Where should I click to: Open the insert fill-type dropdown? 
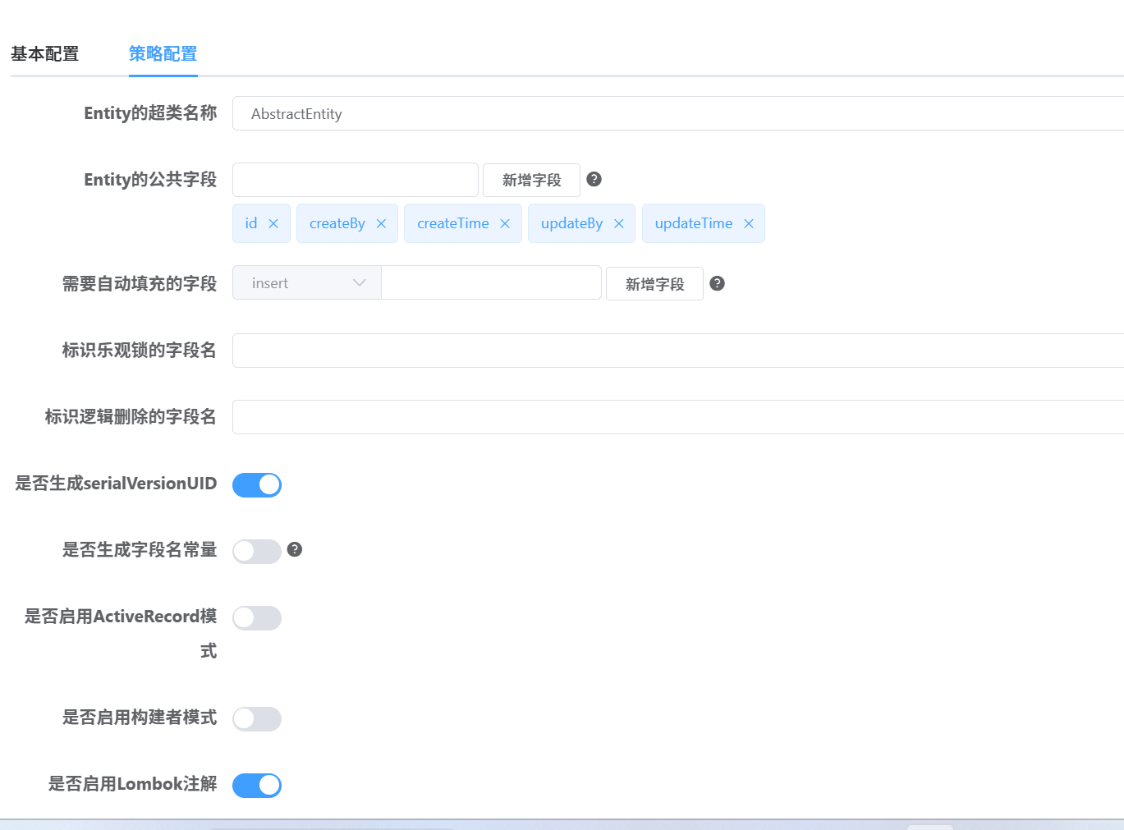click(306, 282)
